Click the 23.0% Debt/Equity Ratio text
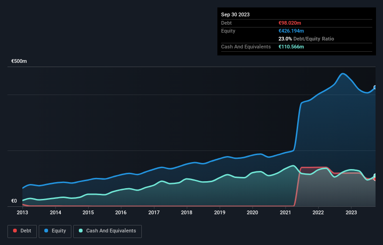The width and height of the screenshot is (383, 245). point(306,39)
